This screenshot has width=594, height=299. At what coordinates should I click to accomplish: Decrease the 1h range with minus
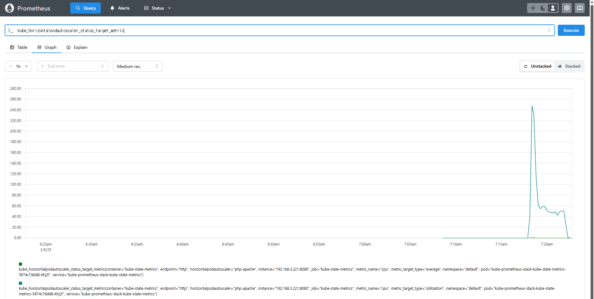[x=11, y=66]
